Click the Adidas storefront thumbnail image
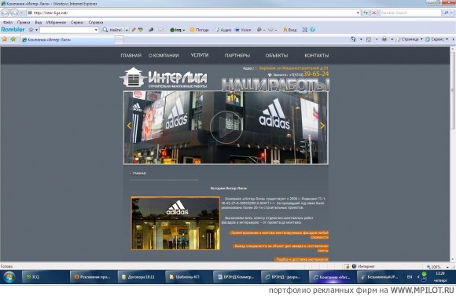 [x=175, y=223]
